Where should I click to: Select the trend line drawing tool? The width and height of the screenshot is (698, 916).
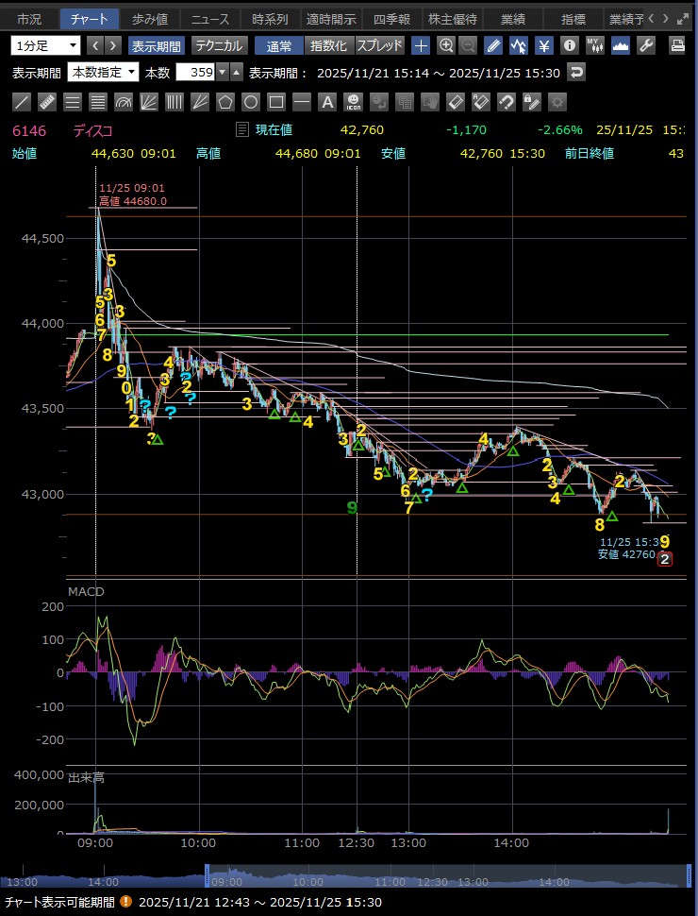(21, 102)
